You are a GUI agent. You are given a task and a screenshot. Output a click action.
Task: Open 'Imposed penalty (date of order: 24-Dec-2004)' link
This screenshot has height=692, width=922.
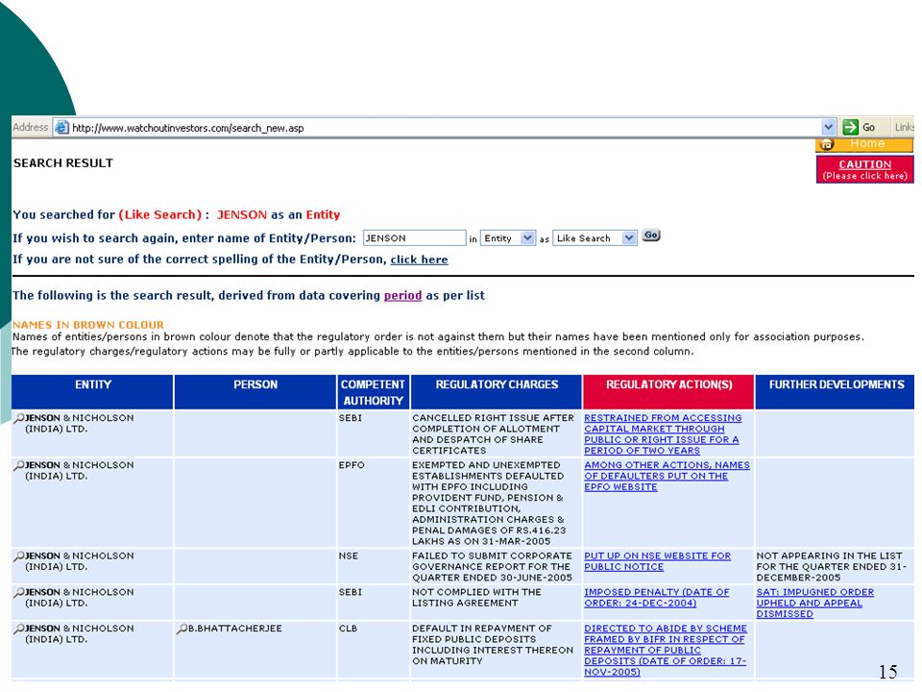click(656, 598)
